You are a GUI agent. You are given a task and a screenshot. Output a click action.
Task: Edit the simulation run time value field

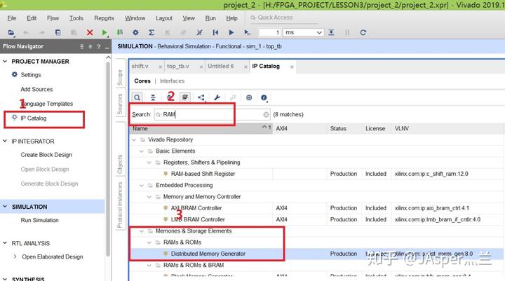(x=269, y=32)
